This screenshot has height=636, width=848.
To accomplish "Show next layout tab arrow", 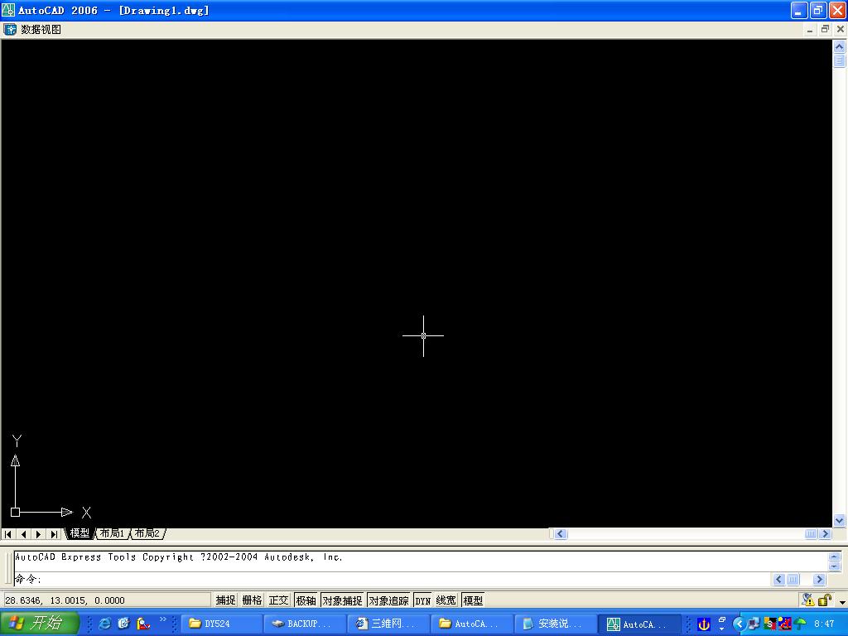I will [x=38, y=534].
